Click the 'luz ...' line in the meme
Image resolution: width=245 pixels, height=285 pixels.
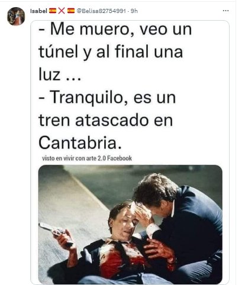click(x=60, y=75)
